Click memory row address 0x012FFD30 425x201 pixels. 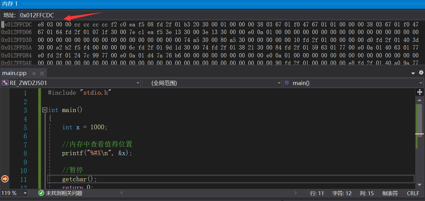pos(16,40)
